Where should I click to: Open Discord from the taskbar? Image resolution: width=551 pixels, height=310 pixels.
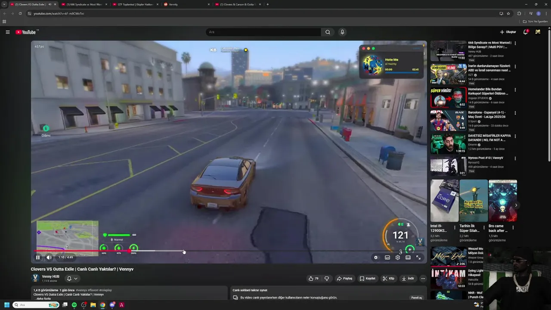(x=112, y=305)
